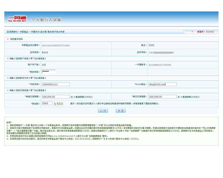The height and width of the screenshot is (178, 223).
Task: Click the 您的基本资料 section header
Action: (16, 39)
